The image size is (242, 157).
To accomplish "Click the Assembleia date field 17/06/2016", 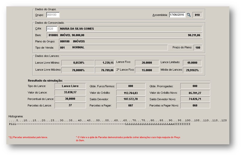I will 177,15.
